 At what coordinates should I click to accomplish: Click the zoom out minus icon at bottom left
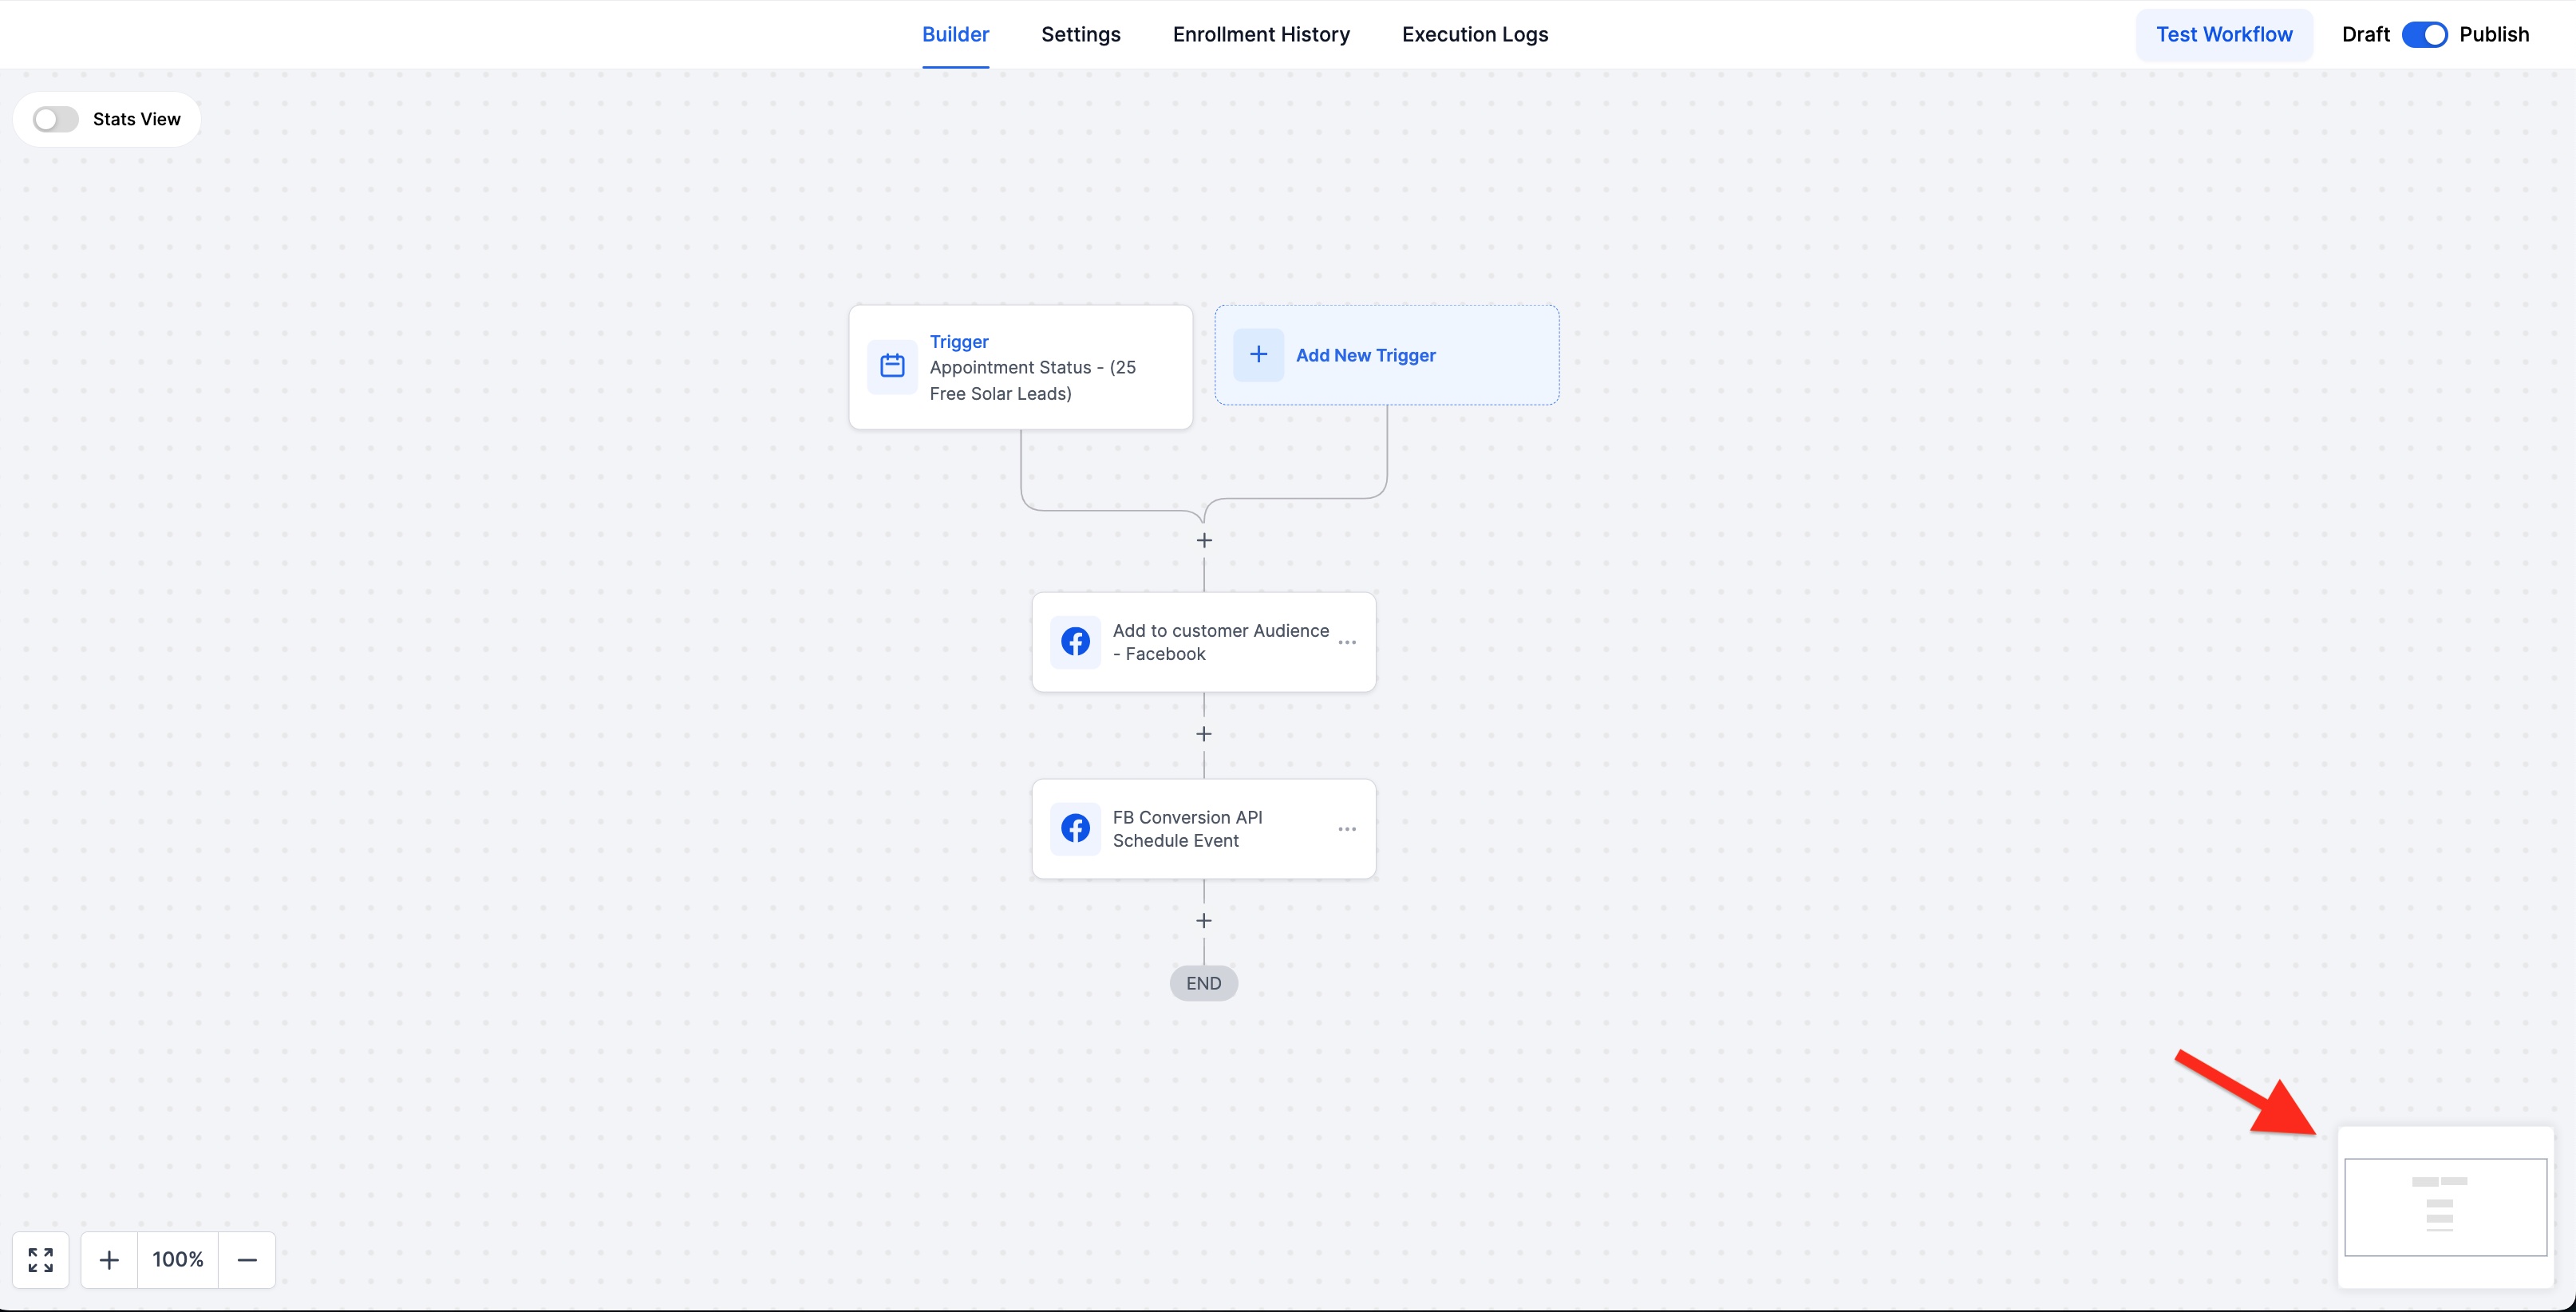click(246, 1260)
